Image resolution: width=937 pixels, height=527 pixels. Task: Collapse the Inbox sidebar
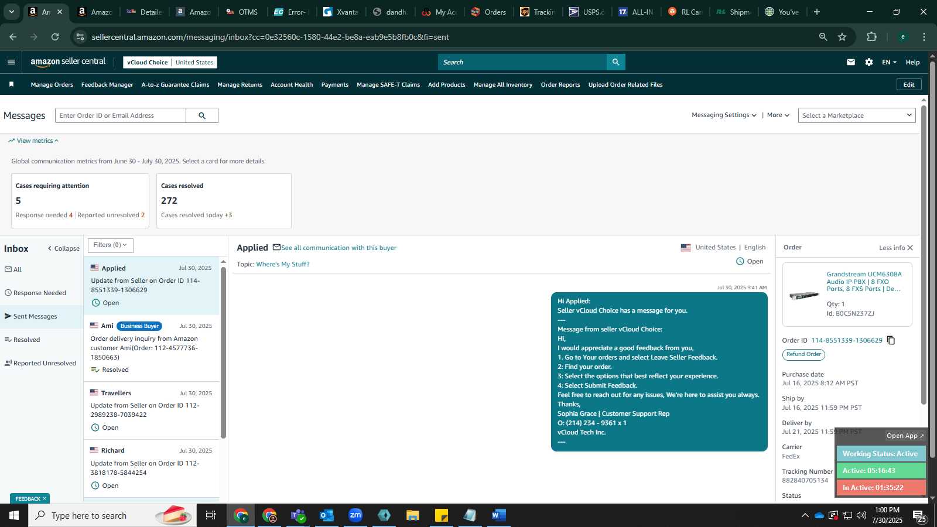click(63, 248)
